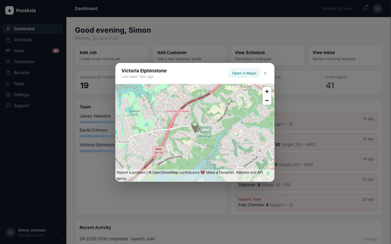Click the inbox unread count badge 41
The width and height of the screenshot is (391, 244).
(x=56, y=50)
